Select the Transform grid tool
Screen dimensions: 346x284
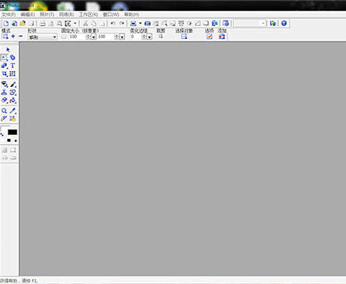[x=13, y=74]
